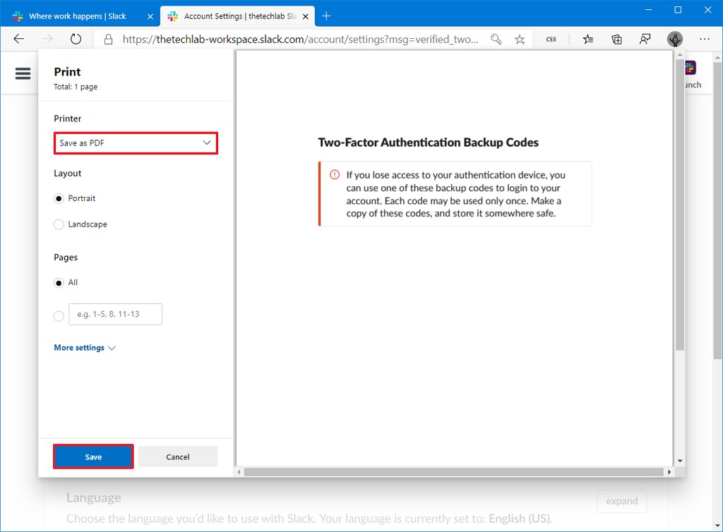Click the custom page range input field
Viewport: 723px width, 532px height.
[115, 314]
